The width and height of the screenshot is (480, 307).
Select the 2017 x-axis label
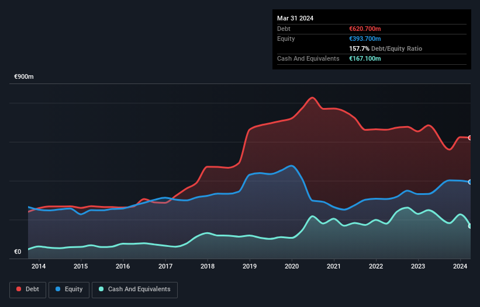click(x=165, y=266)
